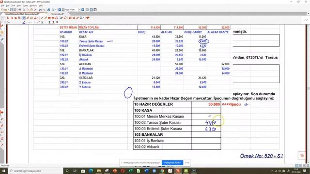Select the Lasso tool

[65, 18]
